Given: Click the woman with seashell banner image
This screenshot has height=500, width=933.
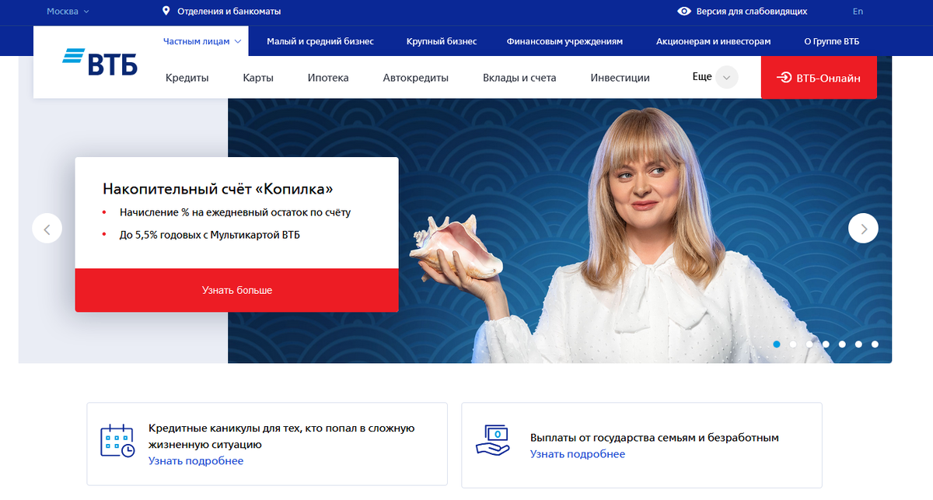Looking at the screenshot, I should click(560, 231).
